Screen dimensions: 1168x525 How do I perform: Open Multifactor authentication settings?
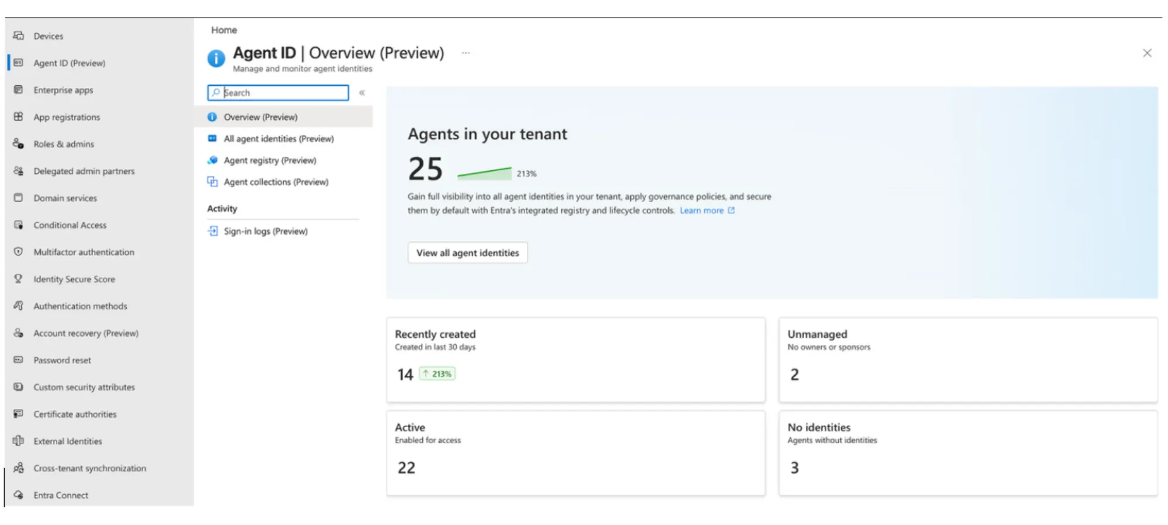(84, 252)
